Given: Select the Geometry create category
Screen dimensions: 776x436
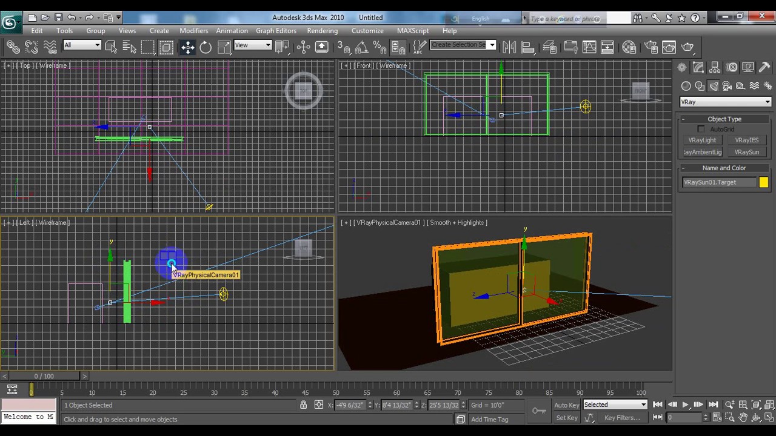Looking at the screenshot, I should click(x=686, y=86).
